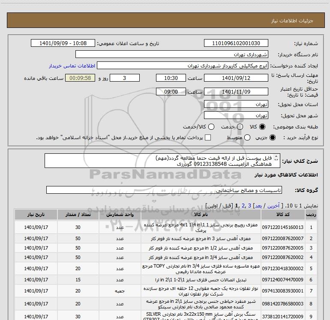The height and width of the screenshot is (320, 330).
Task: Click item code 0971230418300002
Action: pyautogui.click(x=283, y=268)
